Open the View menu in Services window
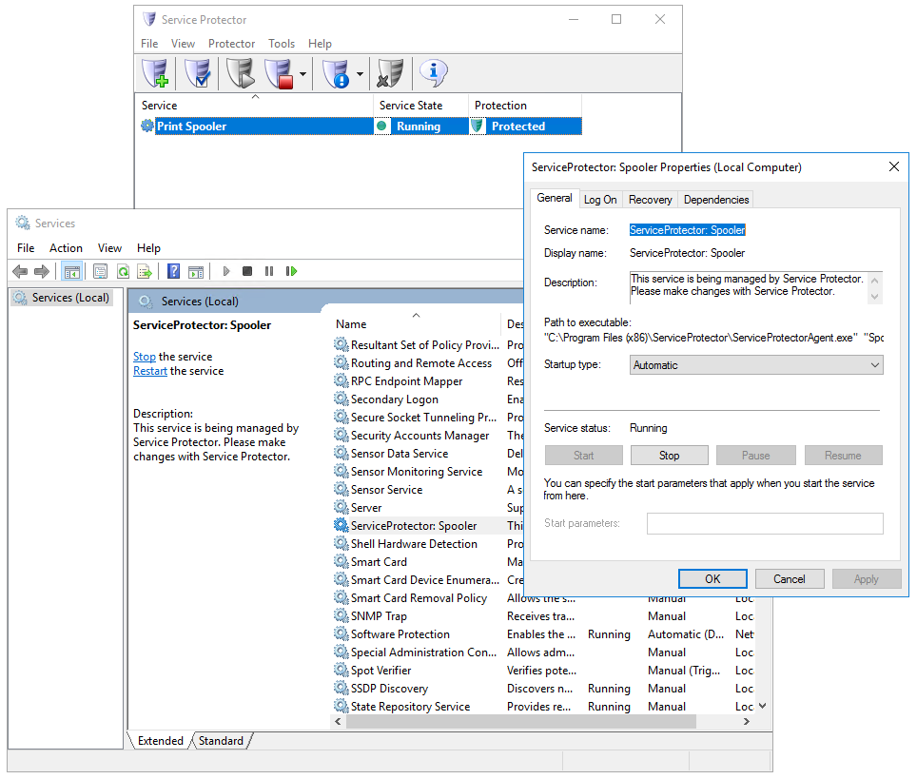 point(109,248)
